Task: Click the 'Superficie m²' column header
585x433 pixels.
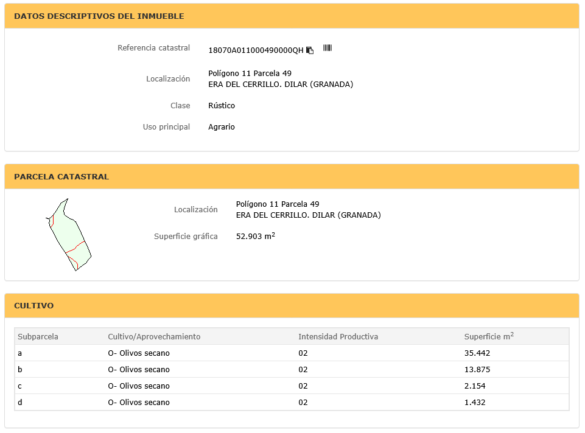Action: click(489, 336)
